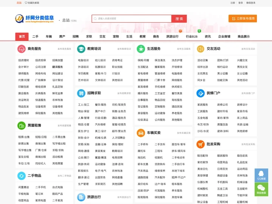Open 投资理财 under 商务服务

pyautogui.click(x=23, y=60)
